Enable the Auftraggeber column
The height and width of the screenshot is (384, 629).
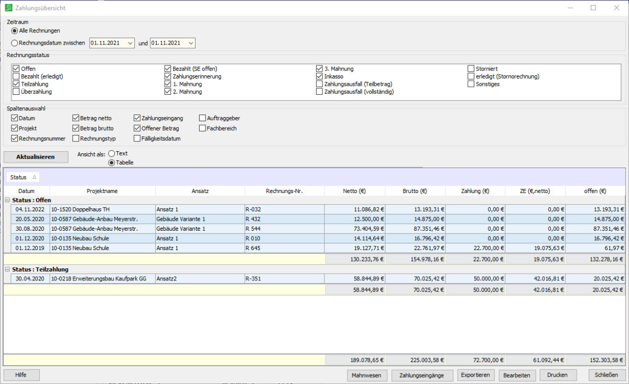(202, 118)
